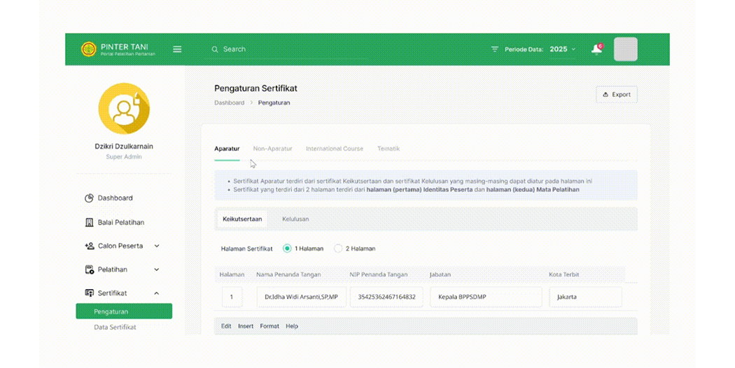Click the search magnifier icon
Screen dimensions: 735x368
215,49
